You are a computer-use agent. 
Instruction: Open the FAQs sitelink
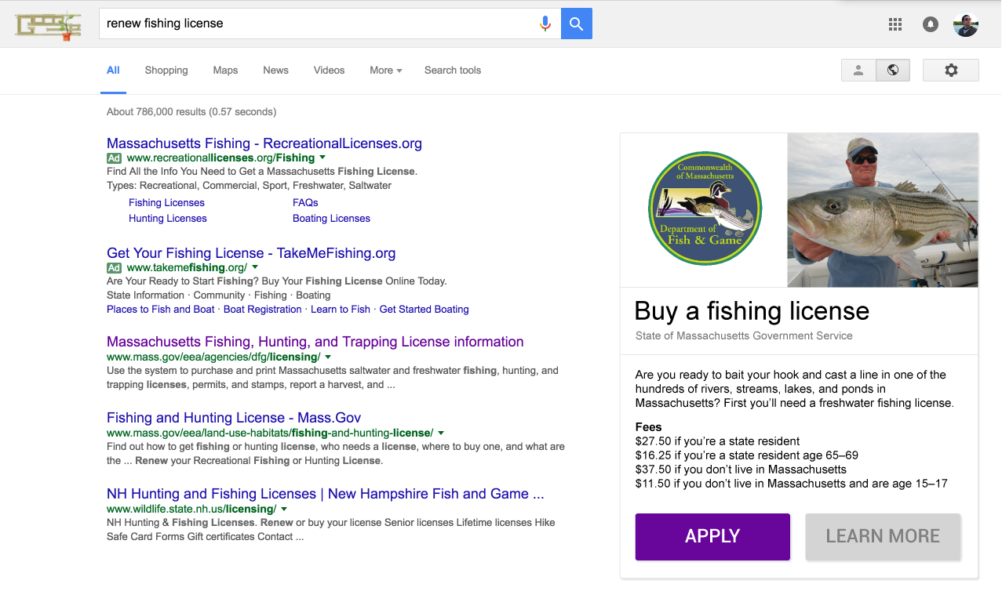(305, 203)
